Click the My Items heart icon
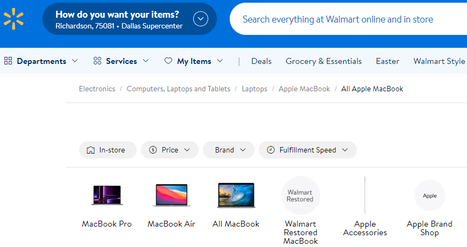This screenshot has height=247, width=467. [x=168, y=61]
